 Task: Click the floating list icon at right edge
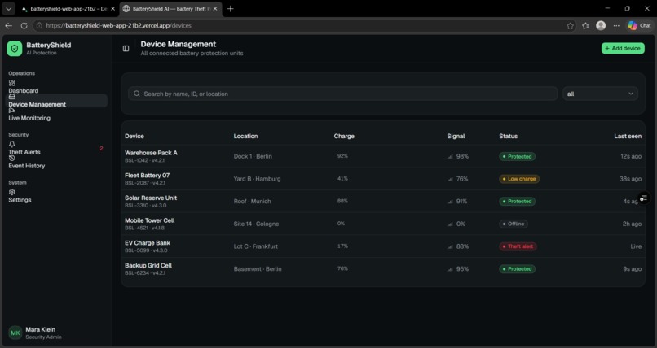(x=644, y=198)
